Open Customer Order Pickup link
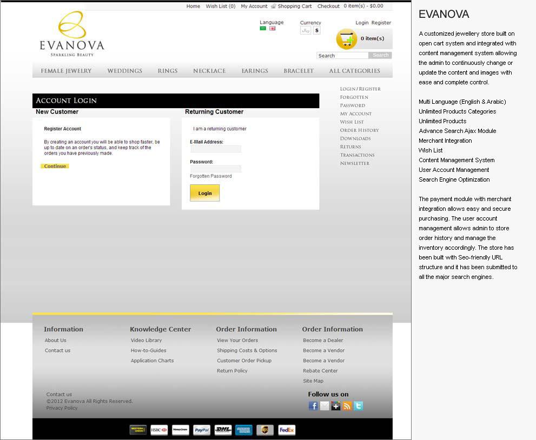 [x=244, y=361]
